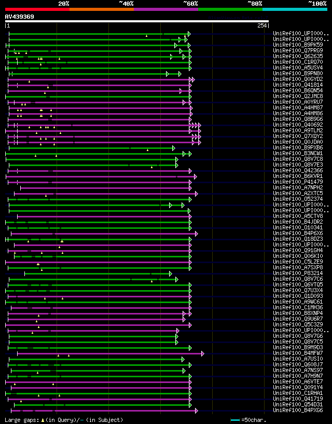Click the cyan ~100% legend color bar
The width and height of the screenshot is (332, 424).
point(295,9)
